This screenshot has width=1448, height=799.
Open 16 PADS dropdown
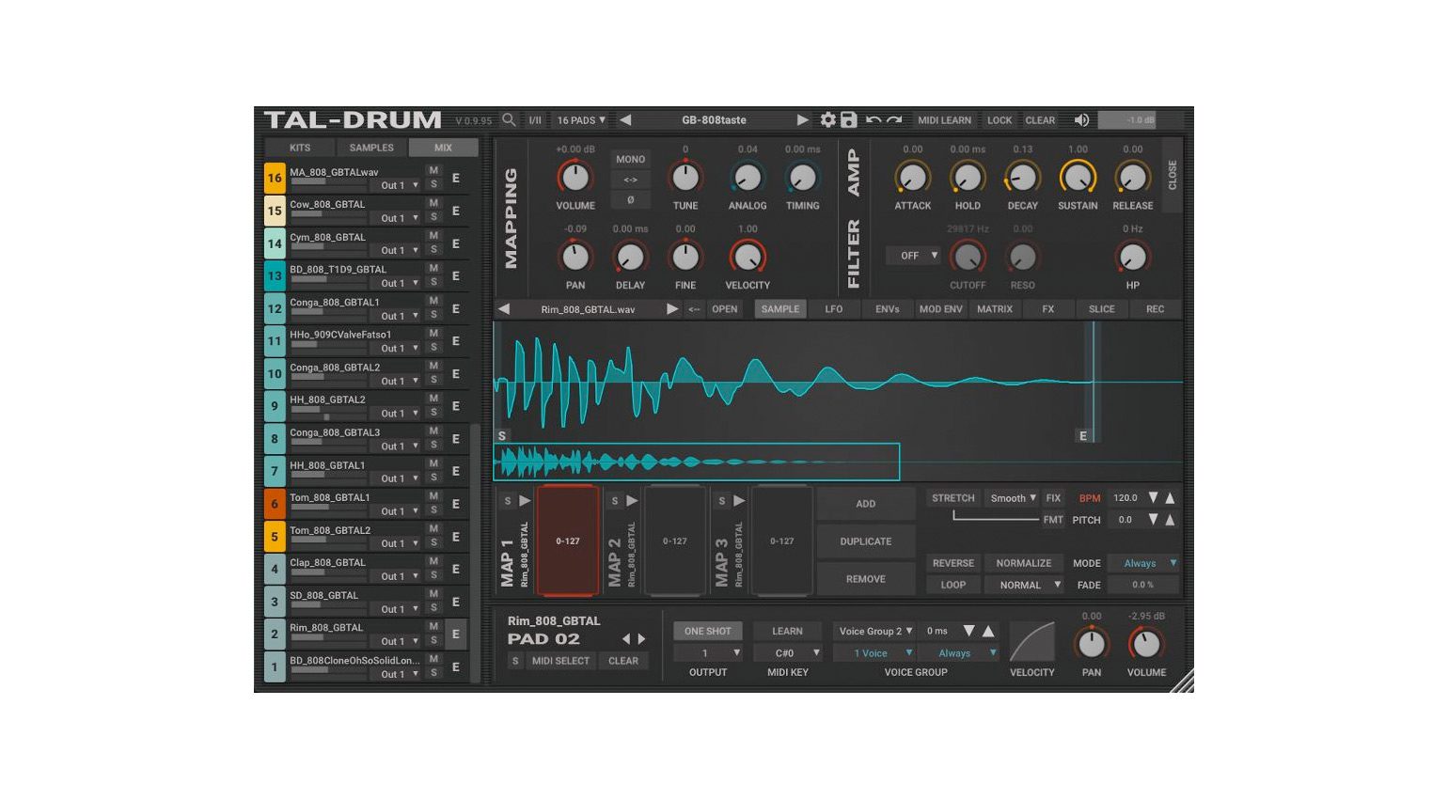[x=581, y=120]
